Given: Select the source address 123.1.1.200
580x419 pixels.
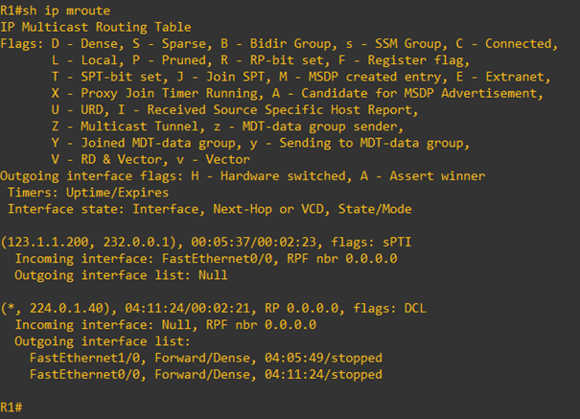Looking at the screenshot, I should [48, 242].
